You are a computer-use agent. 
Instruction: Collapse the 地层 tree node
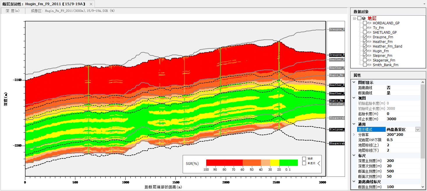tap(355, 18)
